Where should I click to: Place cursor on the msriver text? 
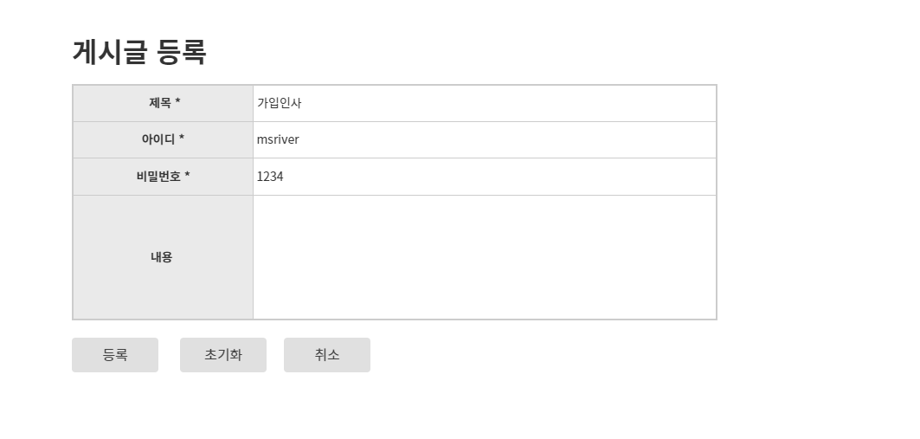[278, 139]
